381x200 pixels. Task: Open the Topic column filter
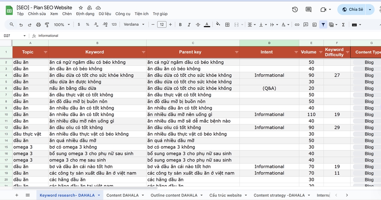pyautogui.click(x=45, y=52)
